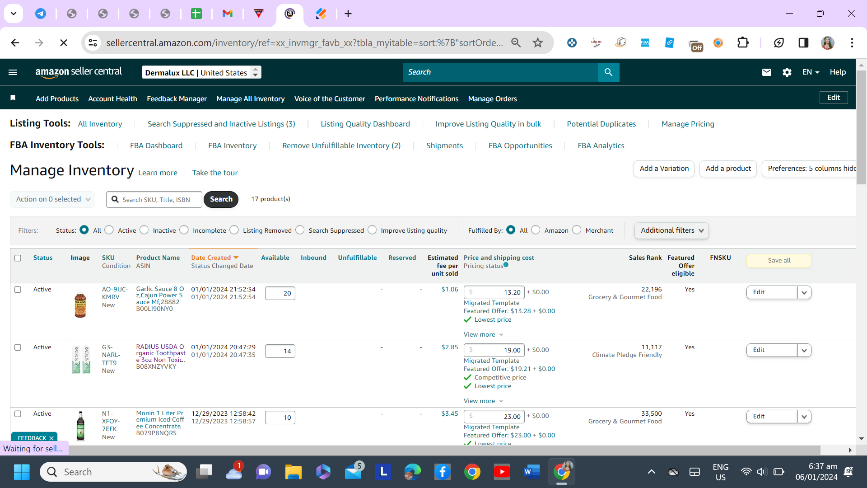The image size is (867, 488).
Task: Open Edit dropdown arrow for Garlic Sauce
Action: tap(804, 293)
